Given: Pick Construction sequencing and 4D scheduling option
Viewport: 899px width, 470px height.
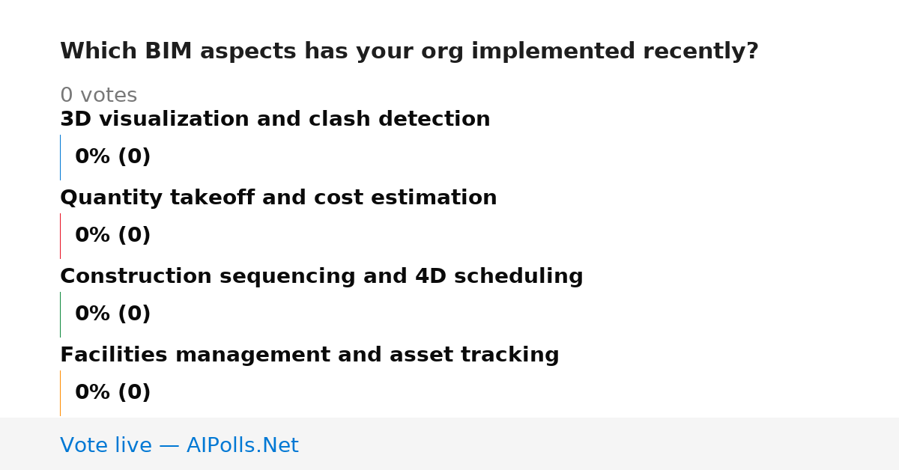Looking at the screenshot, I should tap(321, 277).
